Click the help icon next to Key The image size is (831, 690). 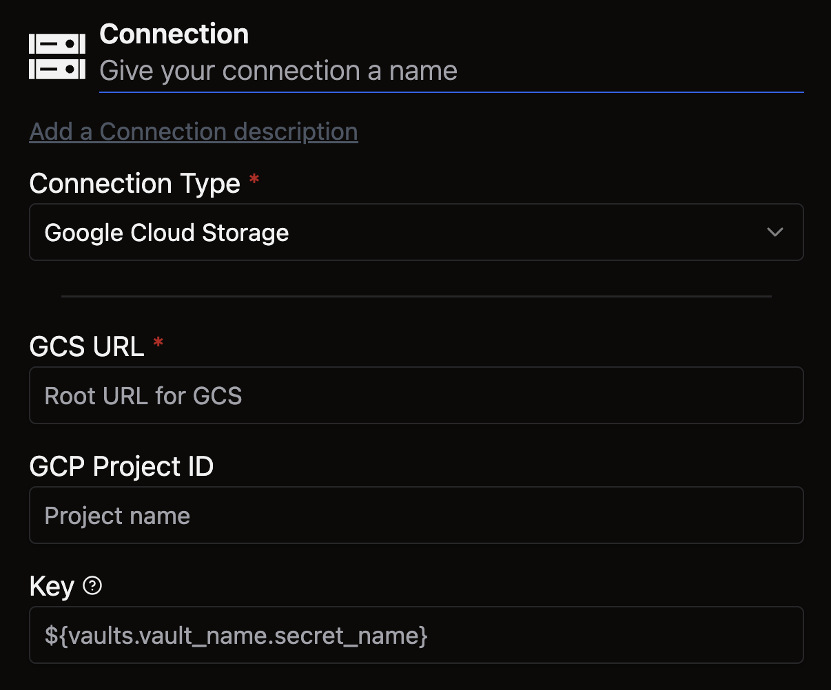coord(92,585)
